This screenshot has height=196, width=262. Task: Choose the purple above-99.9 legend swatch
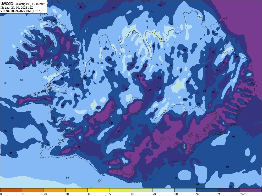pyautogui.click(x=251, y=190)
